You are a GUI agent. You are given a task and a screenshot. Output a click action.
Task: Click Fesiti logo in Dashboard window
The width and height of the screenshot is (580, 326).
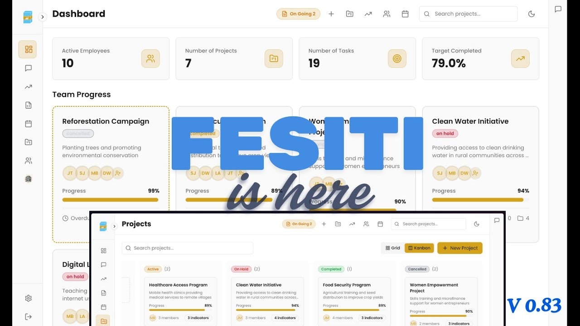click(28, 17)
